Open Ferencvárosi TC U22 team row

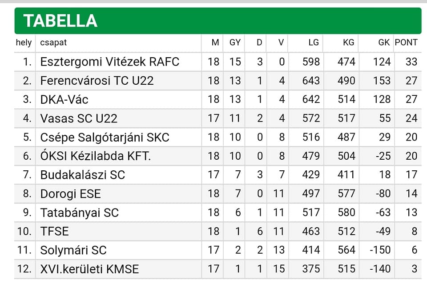pyautogui.click(x=218, y=81)
